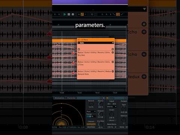Remove second Echo using its minus circle
The image size is (180, 135).
pos(144,54)
